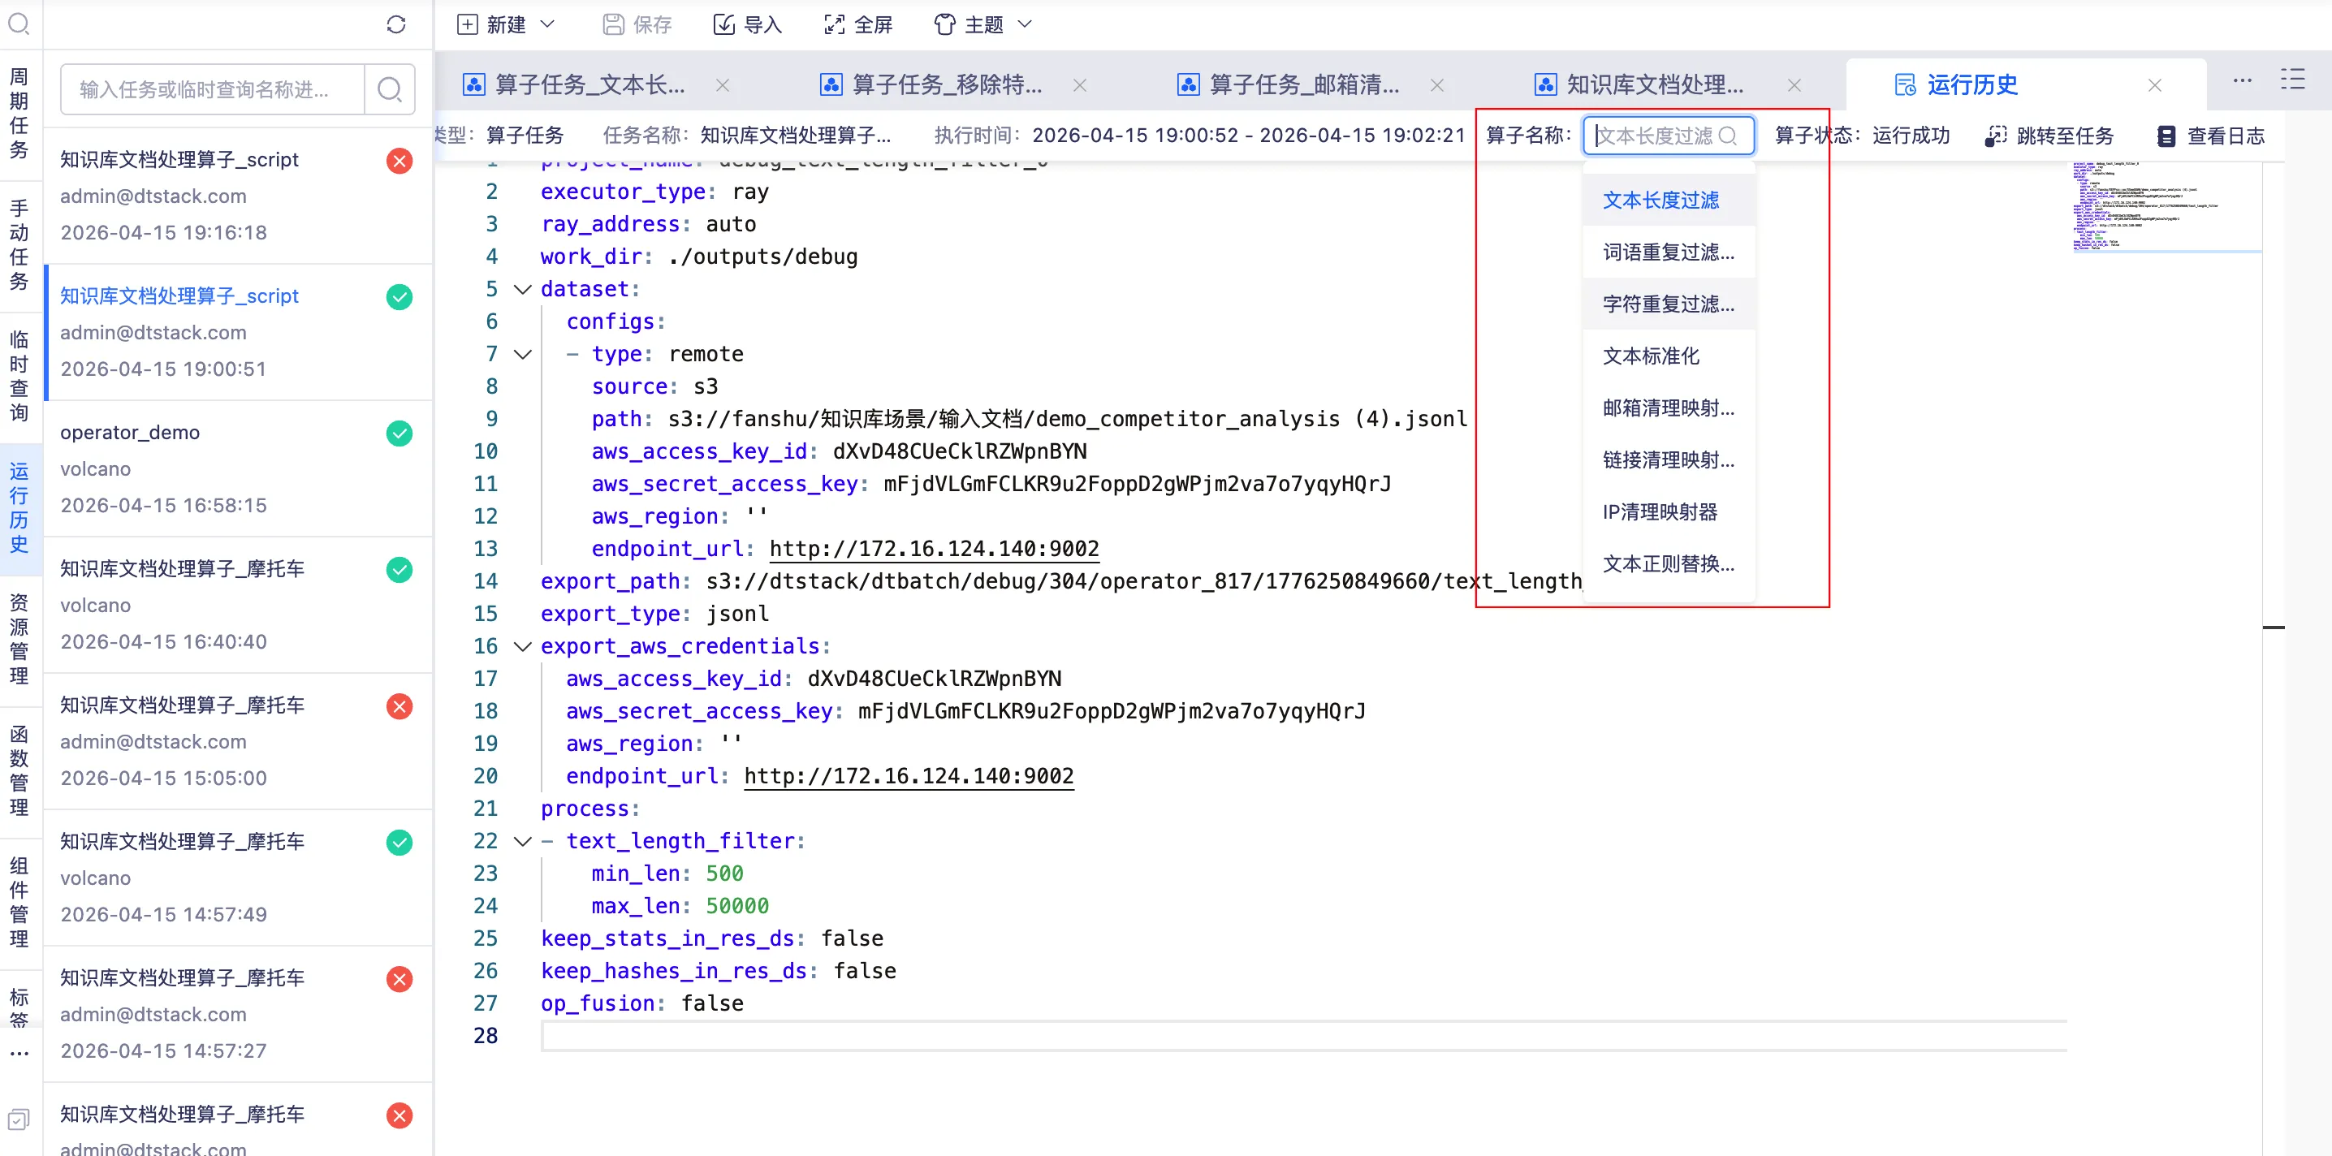
Task: Click the 导入 import toolbar button
Action: point(748,24)
